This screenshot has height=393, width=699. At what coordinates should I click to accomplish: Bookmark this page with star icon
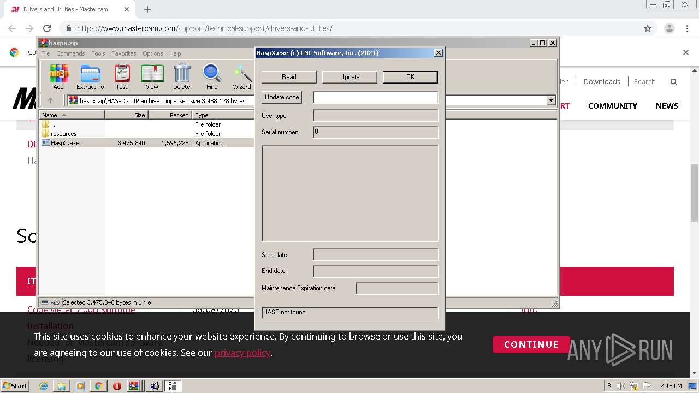tap(648, 28)
